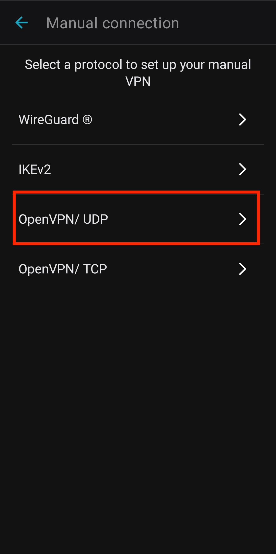The image size is (276, 554).
Task: Select the WireGuard protocol label
Action: [x=49, y=119]
